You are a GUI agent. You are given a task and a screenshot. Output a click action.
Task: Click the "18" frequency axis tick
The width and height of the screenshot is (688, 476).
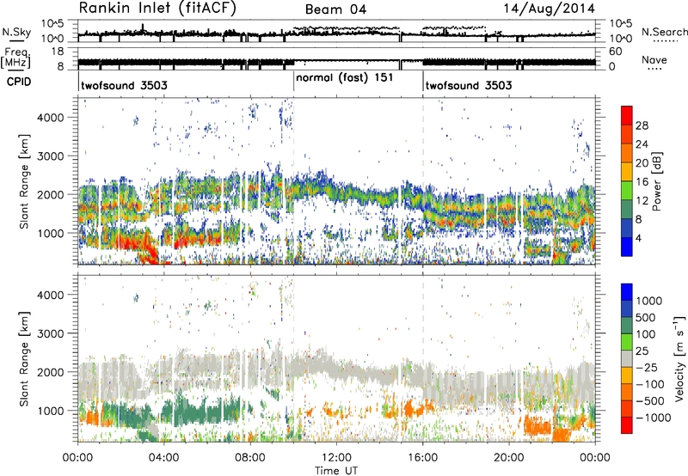[x=58, y=52]
